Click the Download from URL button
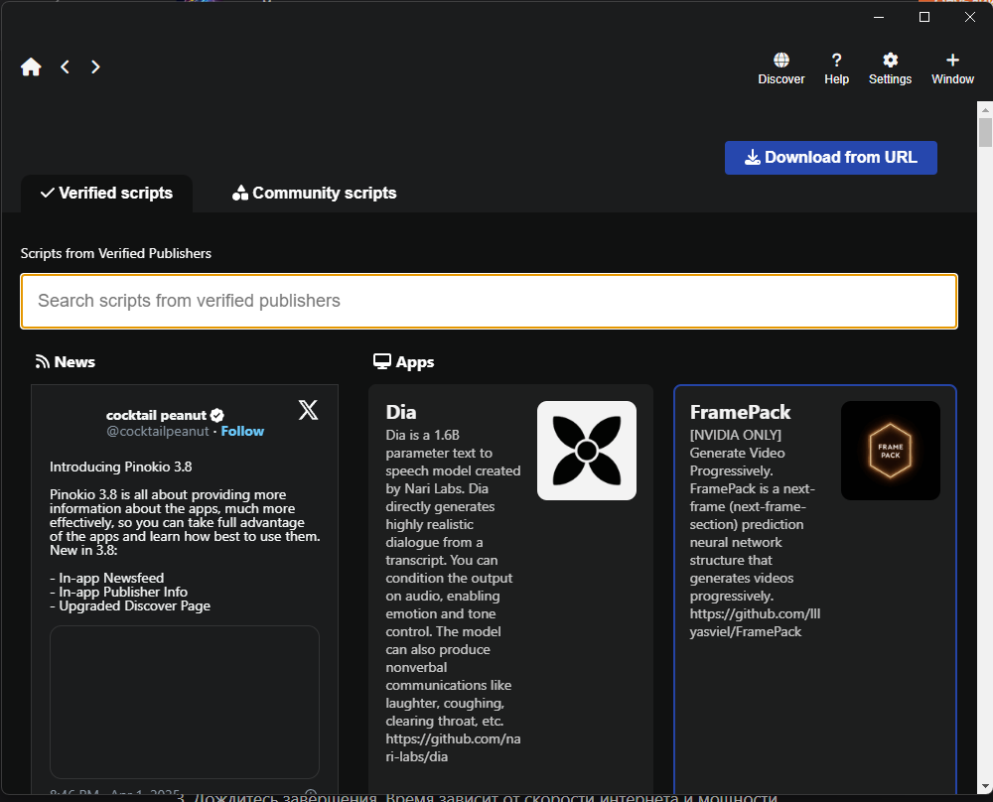Screen dimensions: 993x802 (x=830, y=158)
